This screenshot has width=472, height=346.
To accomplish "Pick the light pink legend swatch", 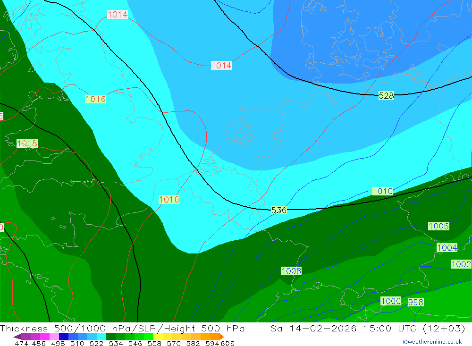I will coord(54,337).
